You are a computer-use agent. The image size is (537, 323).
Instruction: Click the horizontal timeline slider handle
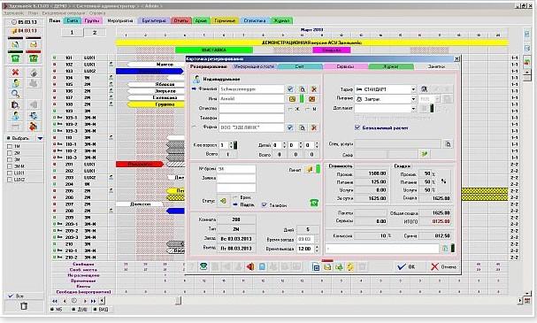tap(178, 301)
